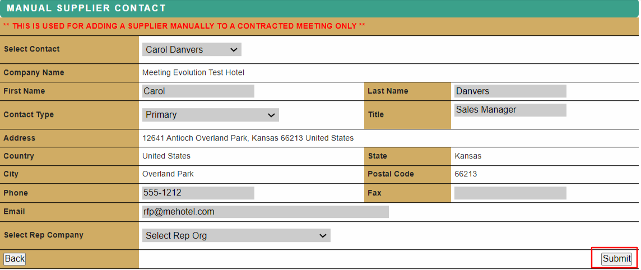This screenshot has width=641, height=270.
Task: Click the Title field with Sales Manager
Action: tap(510, 110)
